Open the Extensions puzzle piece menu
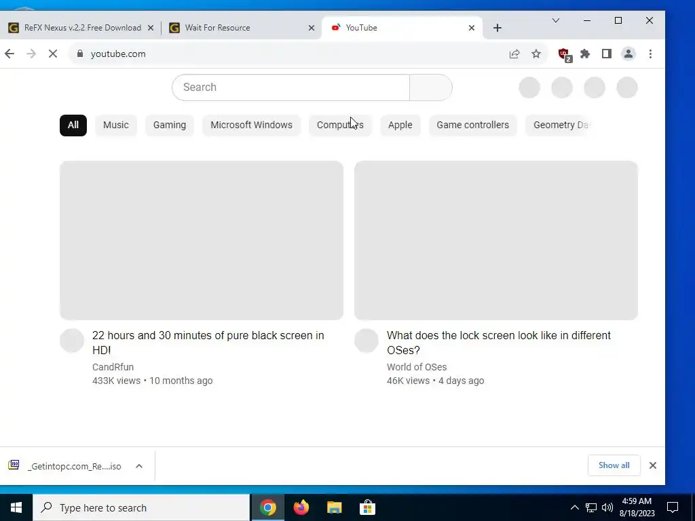Screen dimensions: 695x521 [585, 54]
